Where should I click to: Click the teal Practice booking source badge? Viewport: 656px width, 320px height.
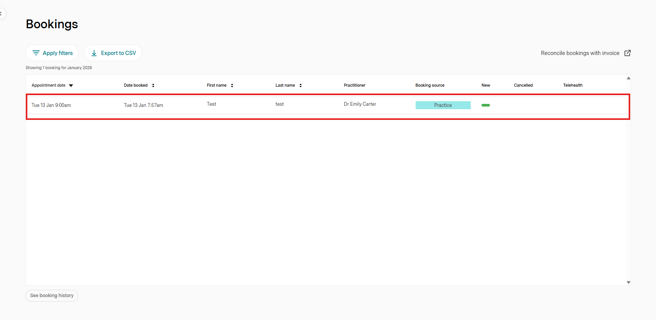pos(443,105)
